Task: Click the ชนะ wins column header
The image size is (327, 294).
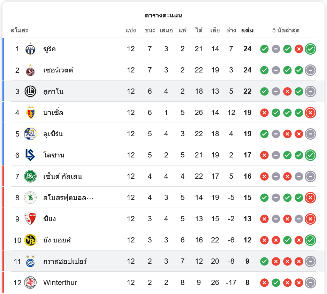Action: click(x=150, y=30)
